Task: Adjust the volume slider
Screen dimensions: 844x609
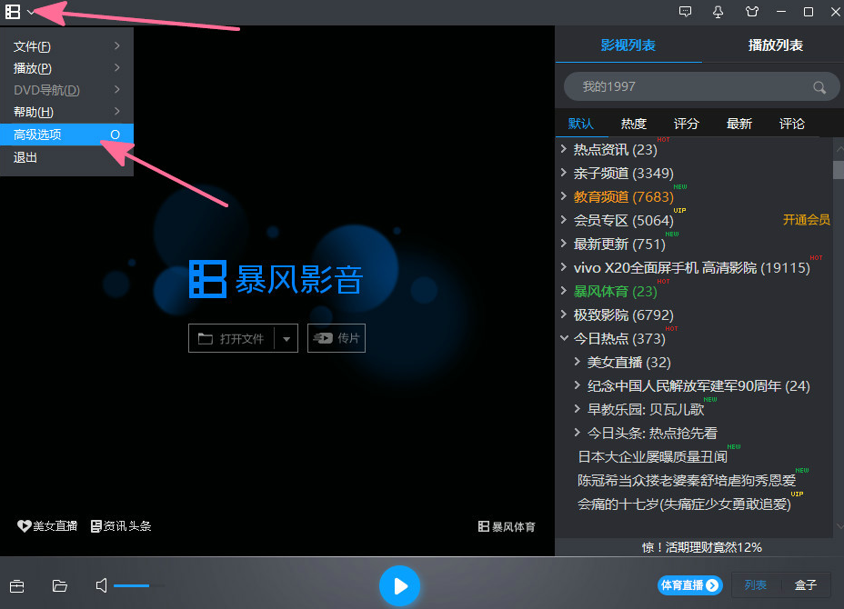Action: coord(139,585)
